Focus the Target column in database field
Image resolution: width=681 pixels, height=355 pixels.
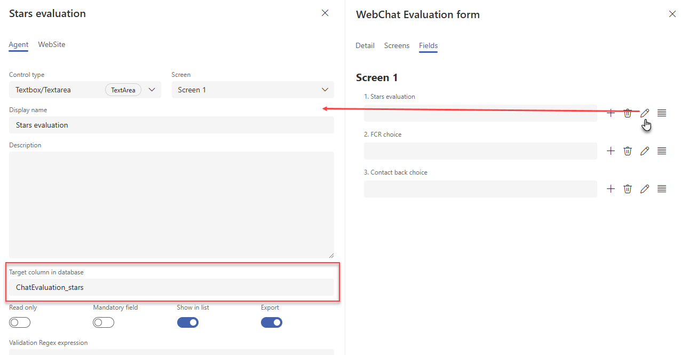pos(171,287)
